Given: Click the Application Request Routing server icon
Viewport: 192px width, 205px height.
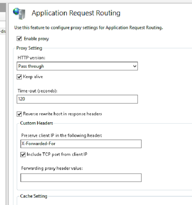Looking at the screenshot, I should click(19, 14).
